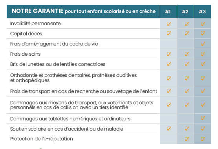
Task: Click the Frais de soins row label
Action: click(25, 54)
